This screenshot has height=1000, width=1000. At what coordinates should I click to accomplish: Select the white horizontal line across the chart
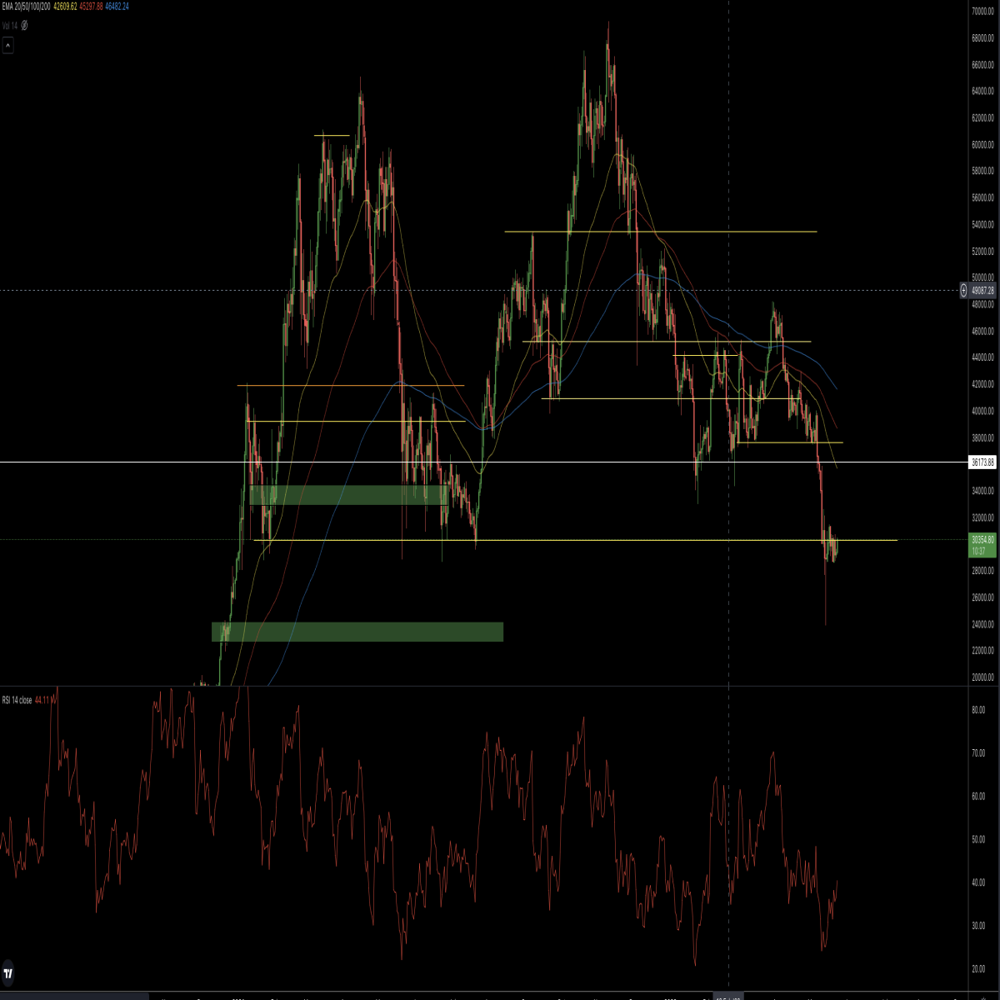click(x=483, y=462)
